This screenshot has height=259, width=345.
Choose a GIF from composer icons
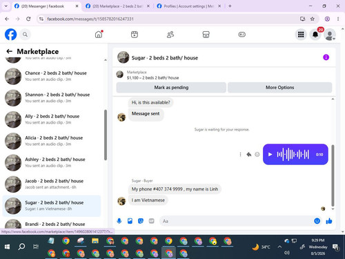point(151,221)
